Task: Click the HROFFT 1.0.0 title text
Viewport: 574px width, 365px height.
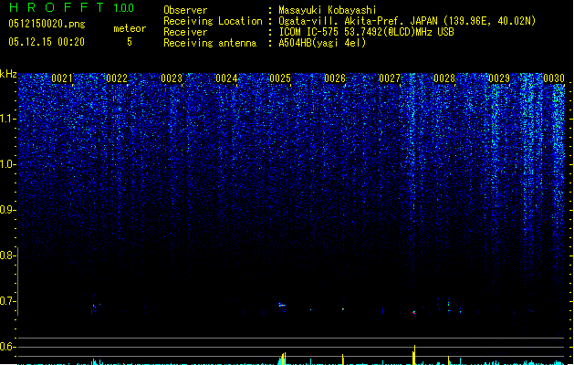Action: coord(71,7)
